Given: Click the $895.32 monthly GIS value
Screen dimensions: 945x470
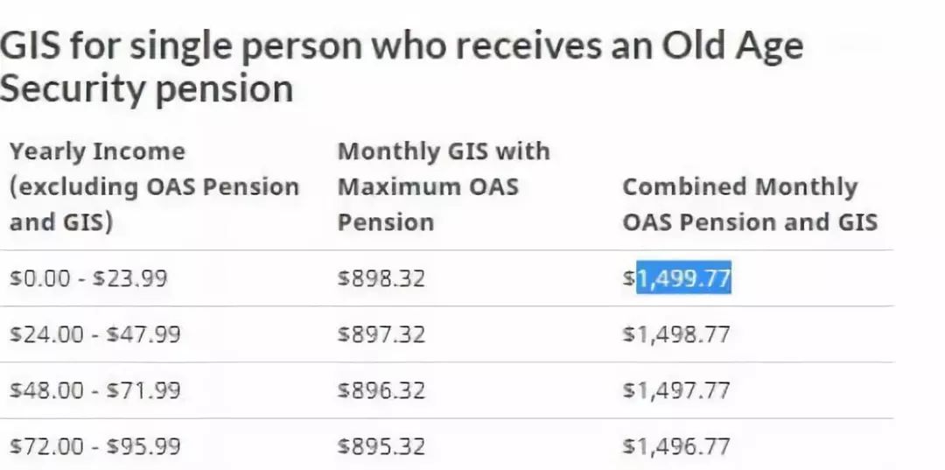Looking at the screenshot, I should coord(381,446).
